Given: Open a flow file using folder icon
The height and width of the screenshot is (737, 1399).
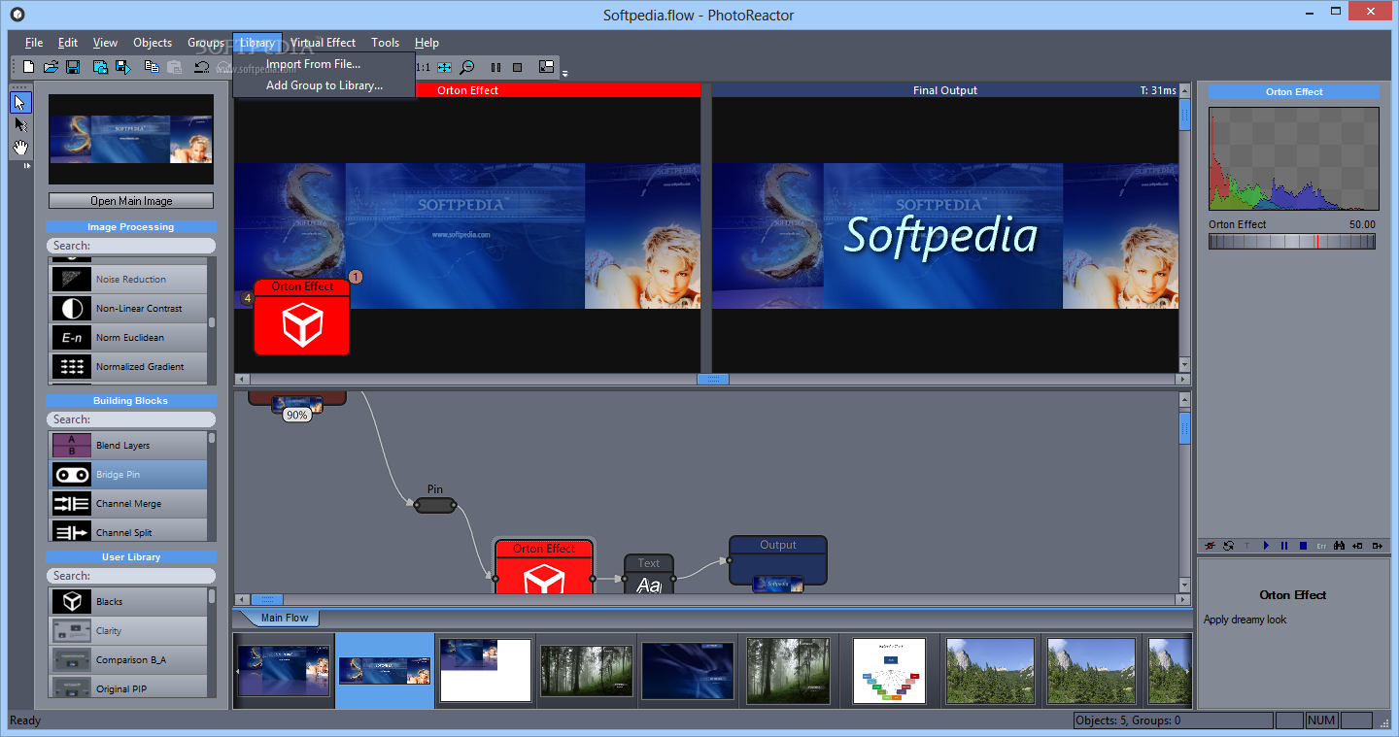Looking at the screenshot, I should click(51, 67).
